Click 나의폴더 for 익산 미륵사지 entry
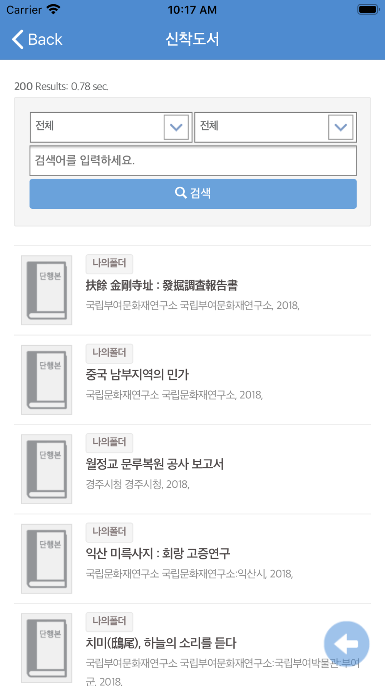 click(x=109, y=532)
